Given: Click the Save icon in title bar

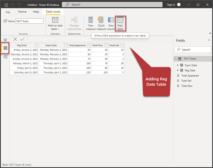Looking at the screenshot, I should click(x=6, y=5).
